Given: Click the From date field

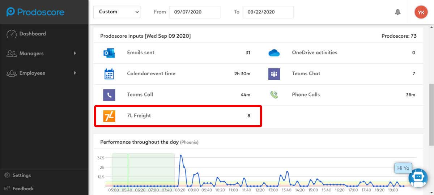Looking at the screenshot, I should (x=195, y=12).
